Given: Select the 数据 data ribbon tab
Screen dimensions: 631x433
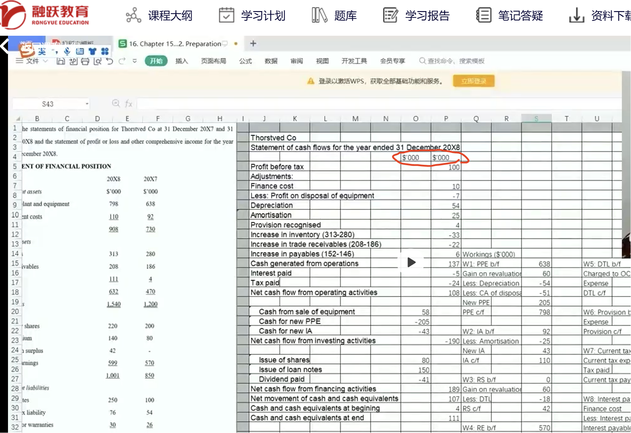Looking at the screenshot, I should (x=271, y=61).
